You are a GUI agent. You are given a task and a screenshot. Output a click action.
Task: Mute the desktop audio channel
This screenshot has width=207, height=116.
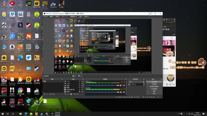pyautogui.click(x=121, y=92)
